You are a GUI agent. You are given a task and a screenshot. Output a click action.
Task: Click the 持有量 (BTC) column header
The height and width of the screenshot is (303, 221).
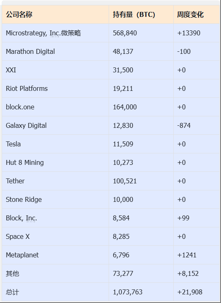pos(134,14)
